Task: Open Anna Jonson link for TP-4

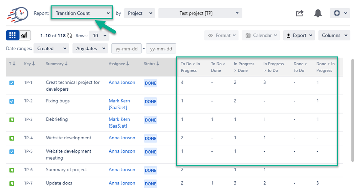Action: [x=122, y=138]
